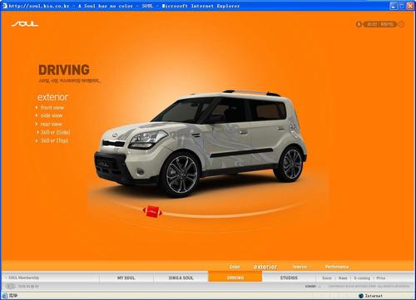The image size is (416, 300).
Task: Open the SING A SOUL menu
Action: pos(181,278)
